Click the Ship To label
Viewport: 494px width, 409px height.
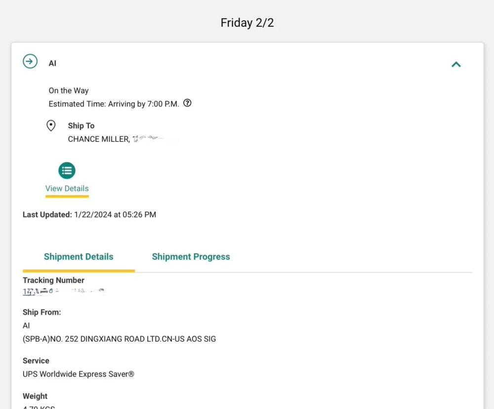81,125
